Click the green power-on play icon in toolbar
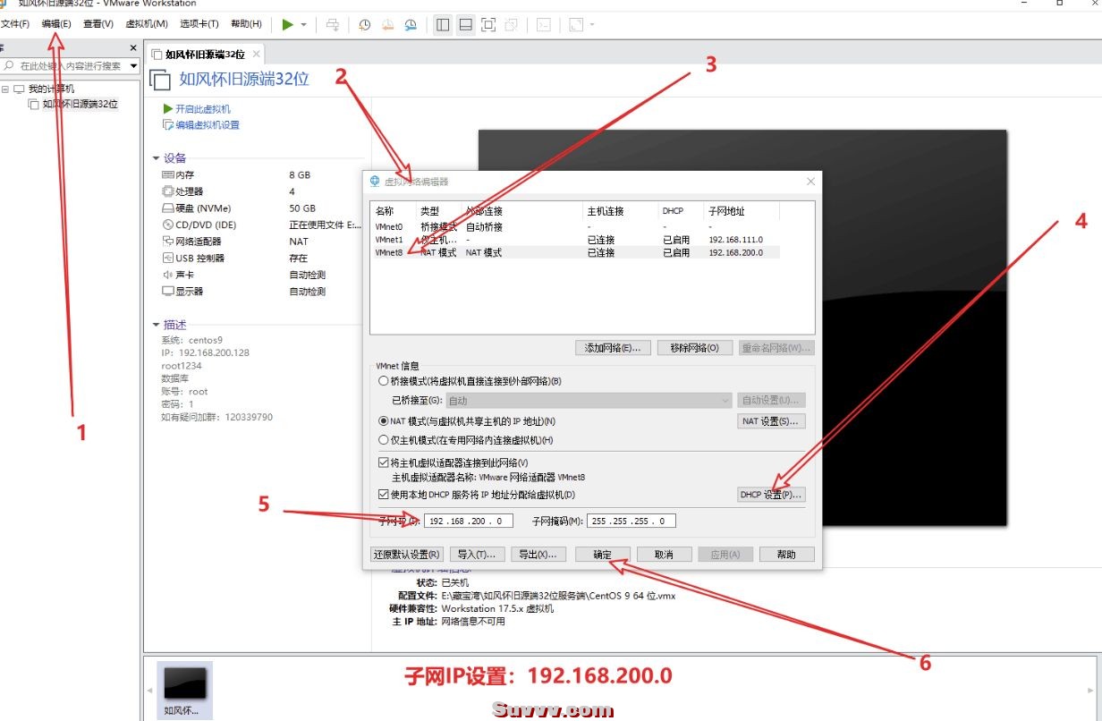 pyautogui.click(x=287, y=24)
